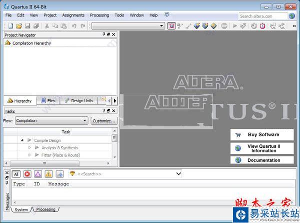
Task: Switch to the Design Units tab
Action: [79, 100]
